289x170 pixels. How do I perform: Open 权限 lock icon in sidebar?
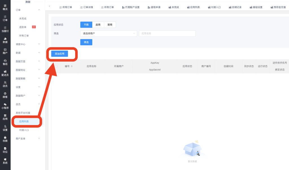tap(5, 139)
